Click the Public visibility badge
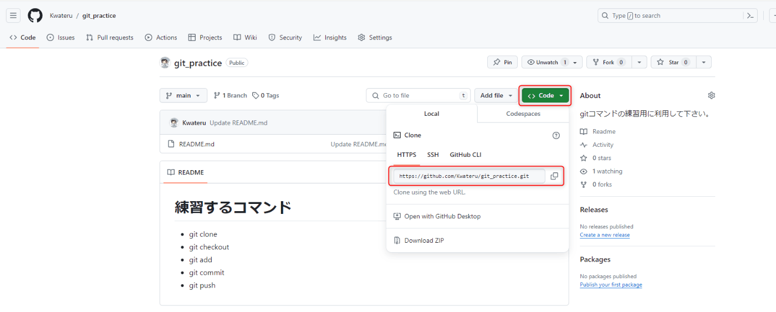Viewport: 776px width, 312px height. (x=237, y=63)
